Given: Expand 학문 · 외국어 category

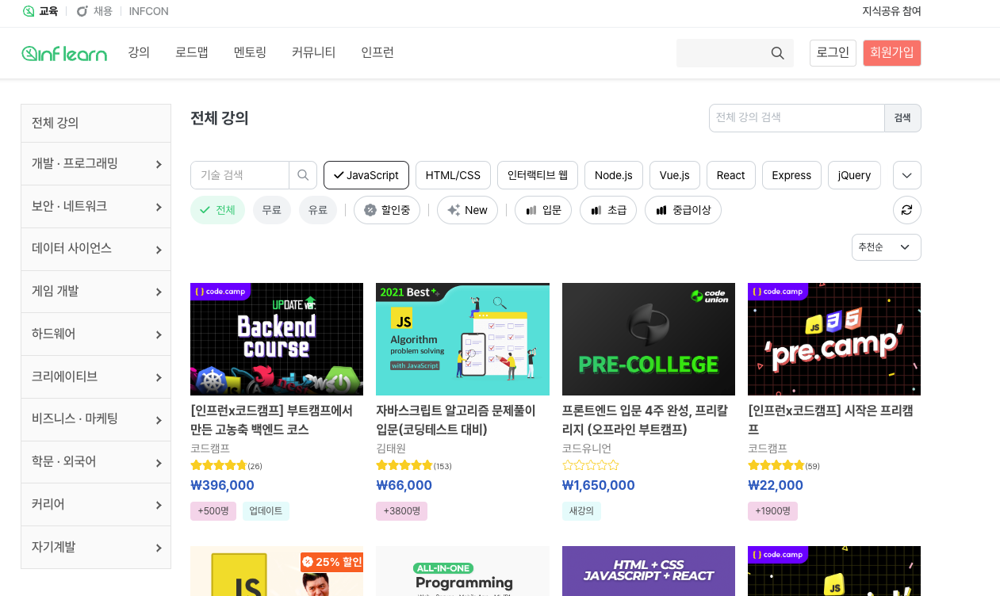Looking at the screenshot, I should tap(96, 462).
